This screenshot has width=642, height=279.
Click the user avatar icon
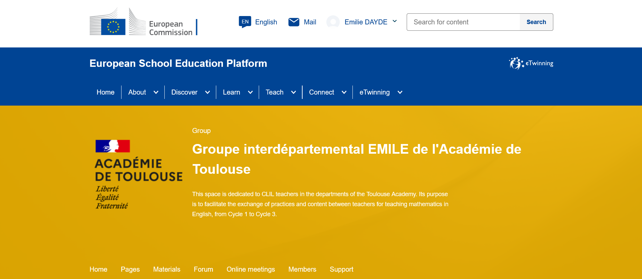tap(333, 22)
